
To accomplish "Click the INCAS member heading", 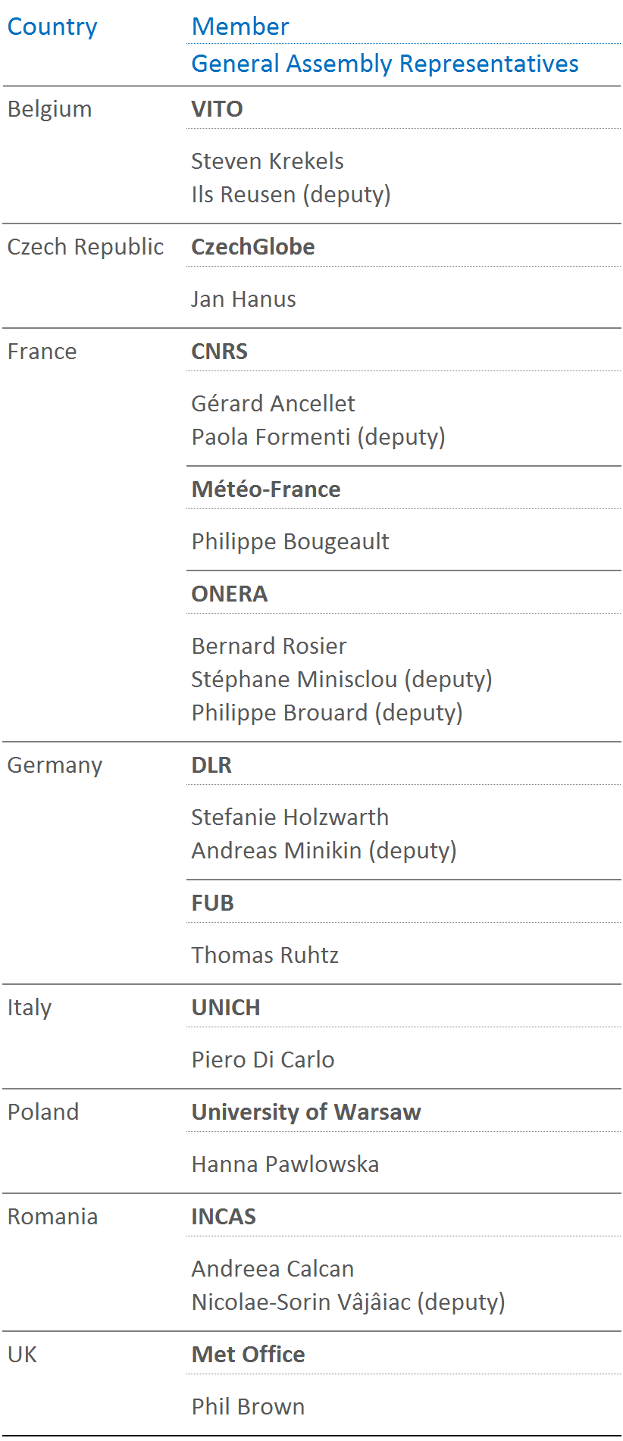I will tap(224, 1217).
